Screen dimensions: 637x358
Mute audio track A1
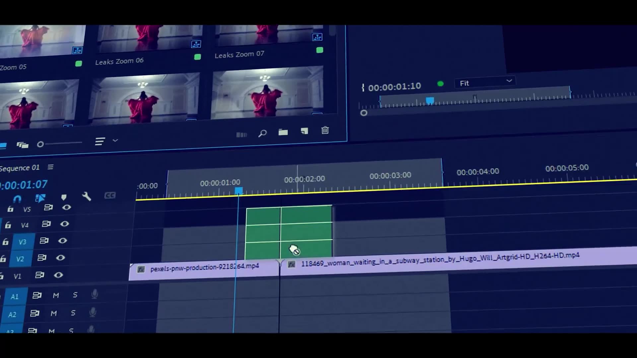pyautogui.click(x=56, y=295)
